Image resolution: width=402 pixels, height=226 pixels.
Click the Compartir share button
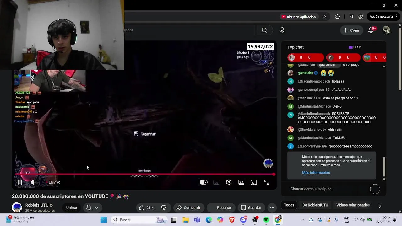[x=188, y=207]
